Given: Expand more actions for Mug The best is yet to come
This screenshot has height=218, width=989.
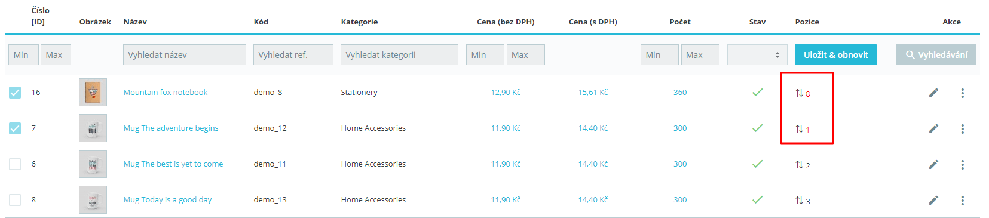Looking at the screenshot, I should click(x=962, y=164).
